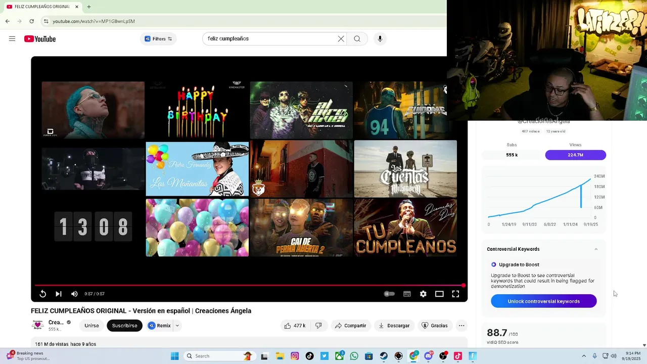The width and height of the screenshot is (647, 364).
Task: Open Discord from the taskbar
Action: [429, 356]
